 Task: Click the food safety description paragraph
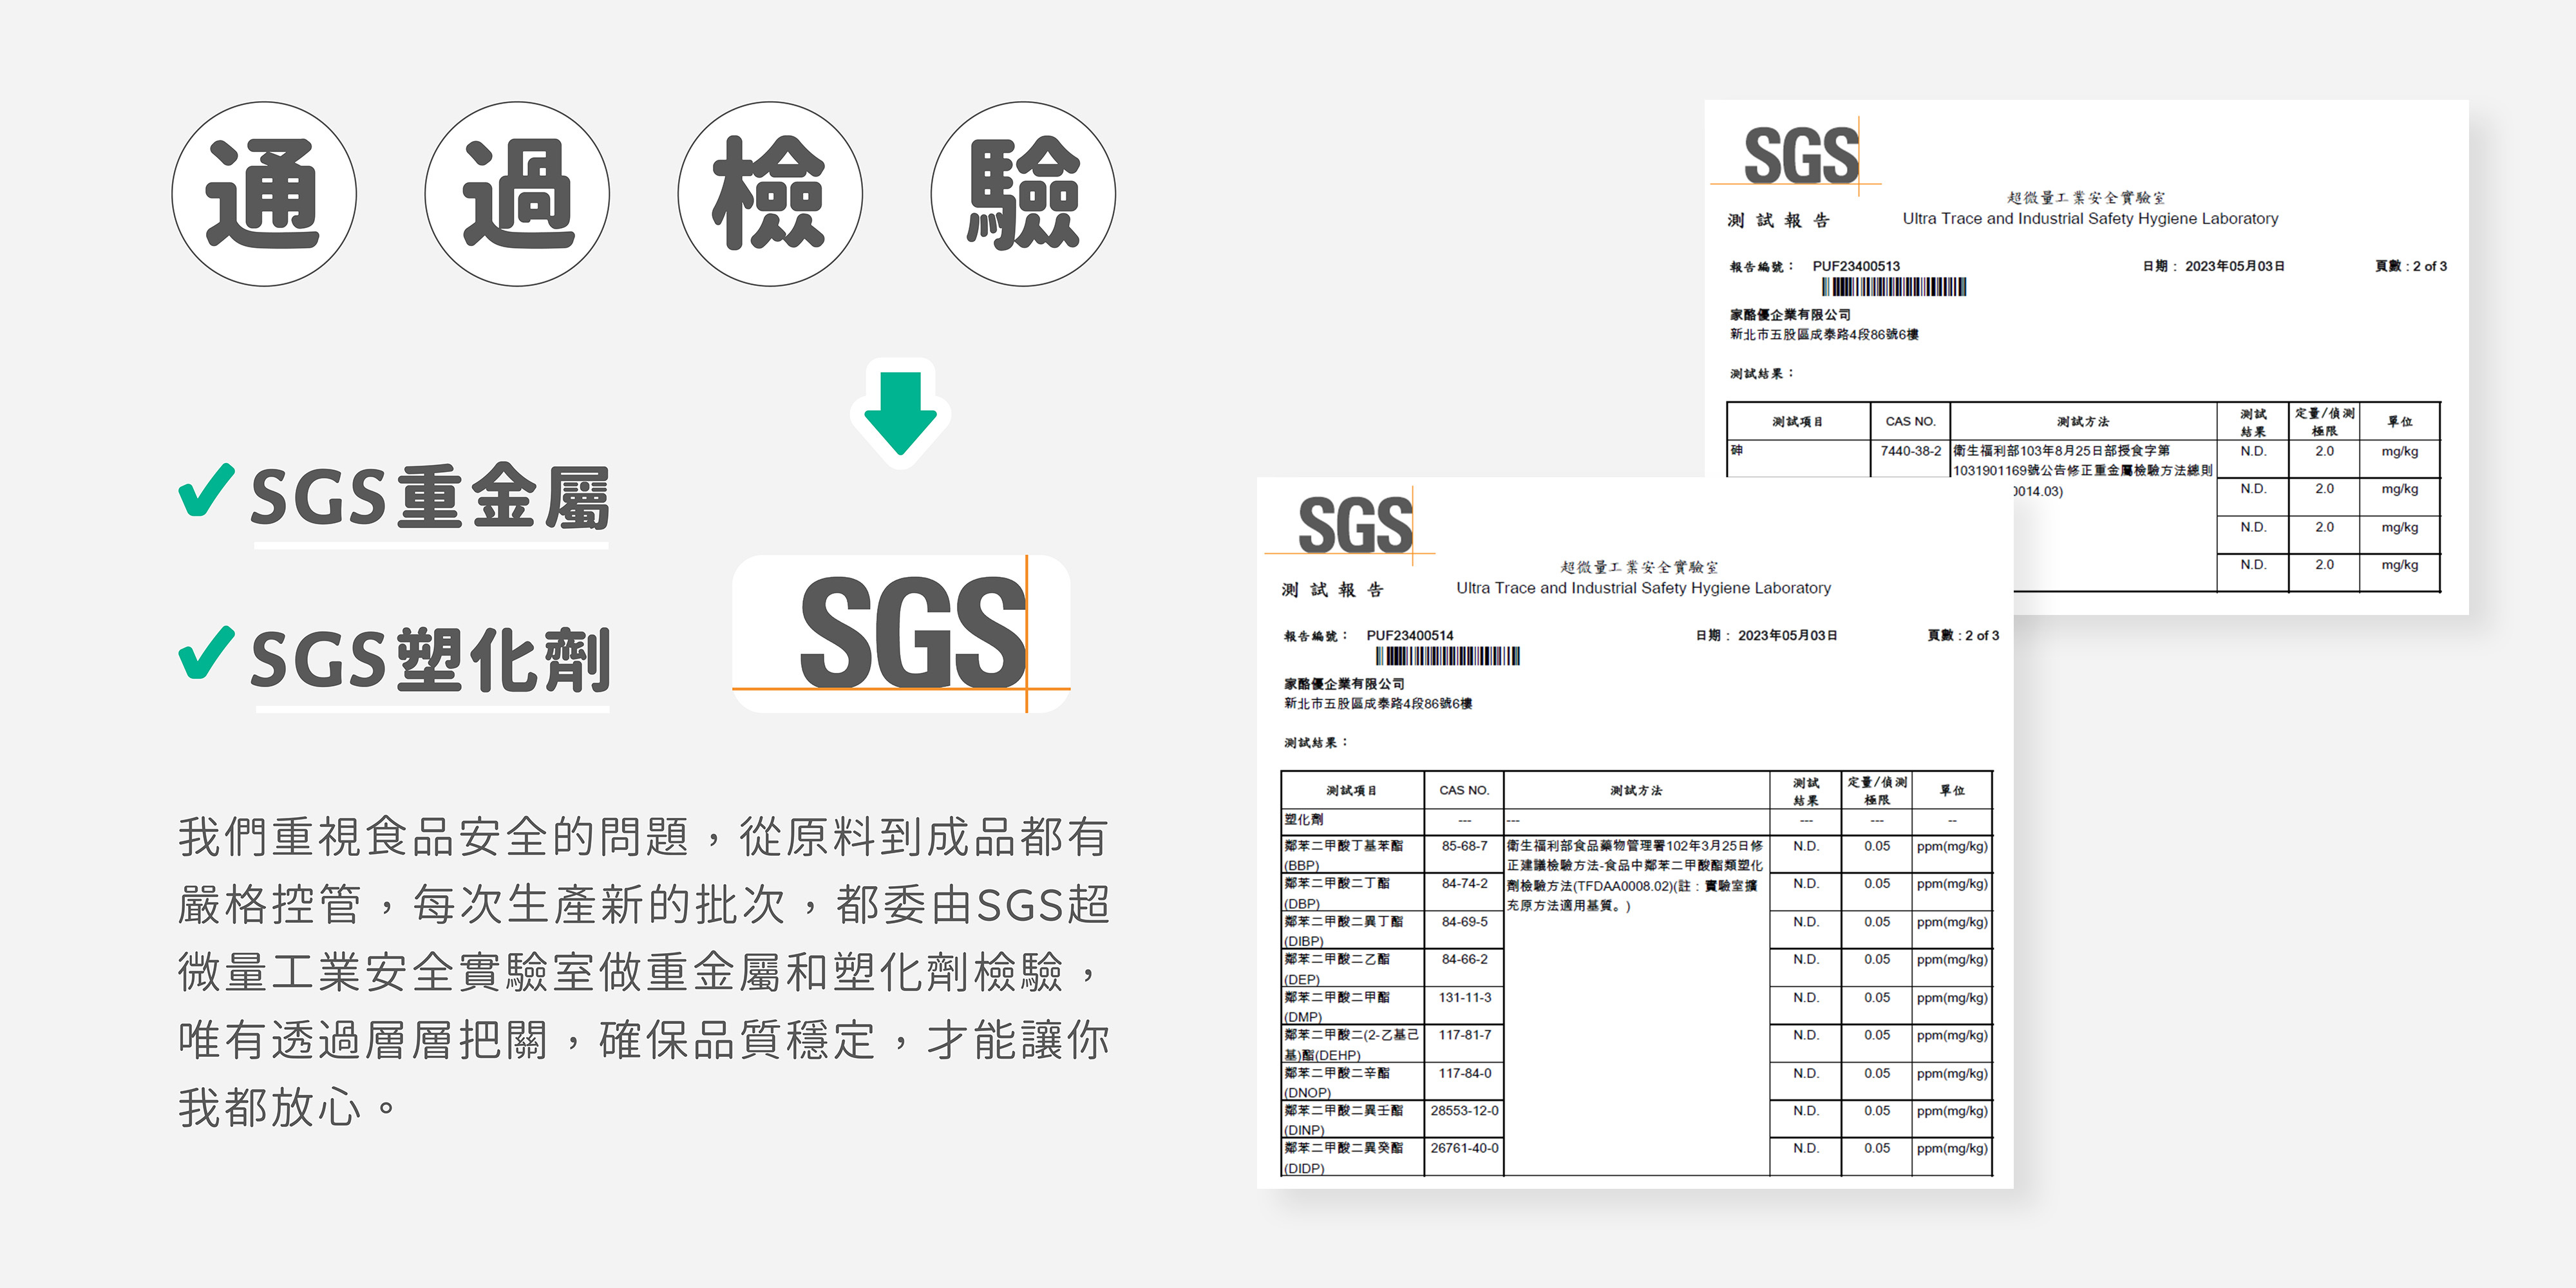click(x=643, y=972)
